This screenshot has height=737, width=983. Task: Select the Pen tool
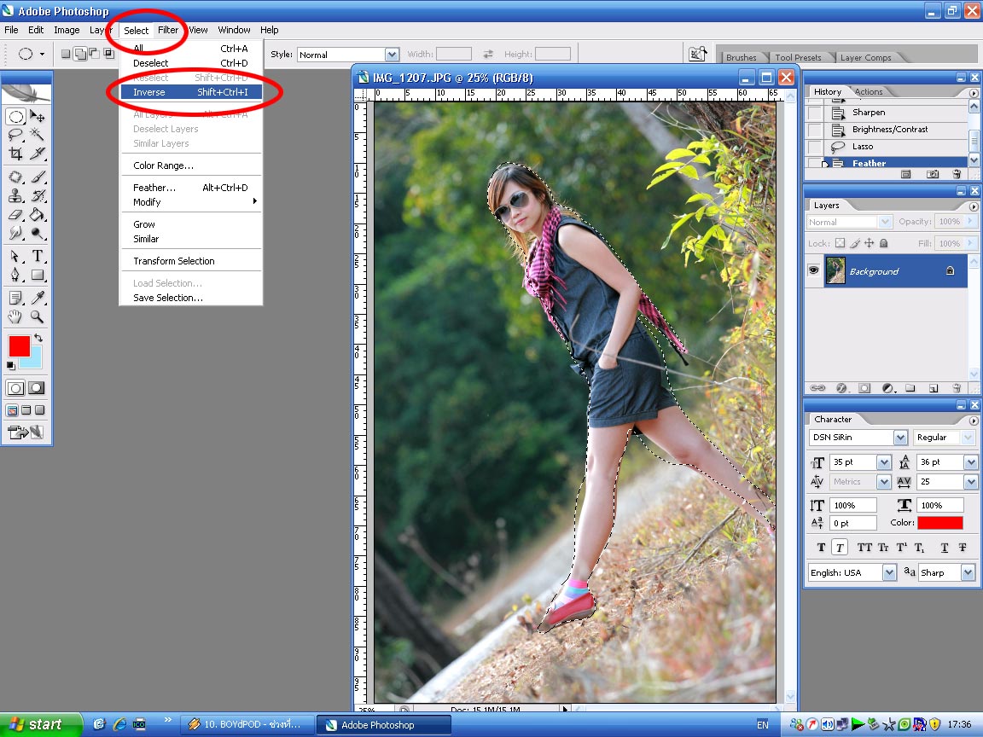(15, 276)
